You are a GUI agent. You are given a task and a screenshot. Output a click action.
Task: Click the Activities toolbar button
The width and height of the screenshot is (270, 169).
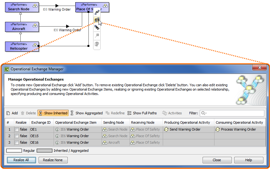(x=172, y=113)
